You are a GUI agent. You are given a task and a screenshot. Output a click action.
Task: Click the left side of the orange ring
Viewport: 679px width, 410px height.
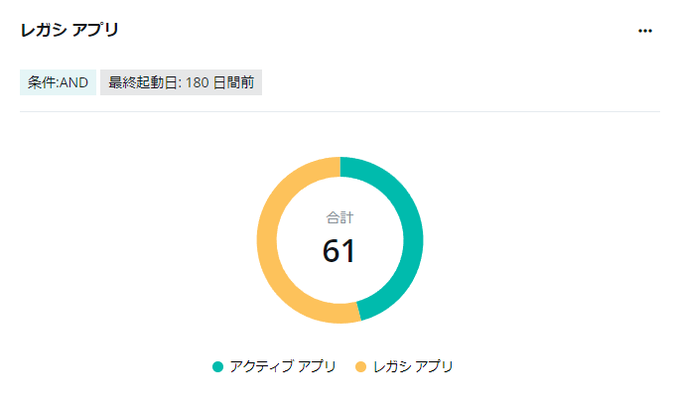pyautogui.click(x=267, y=240)
